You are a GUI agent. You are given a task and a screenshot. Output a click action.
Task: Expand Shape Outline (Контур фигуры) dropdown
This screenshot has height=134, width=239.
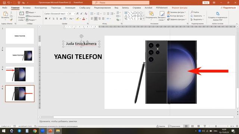(176, 16)
